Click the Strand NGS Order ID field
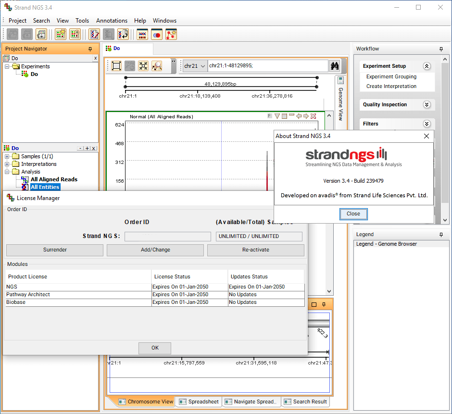The height and width of the screenshot is (414, 452). tap(168, 237)
